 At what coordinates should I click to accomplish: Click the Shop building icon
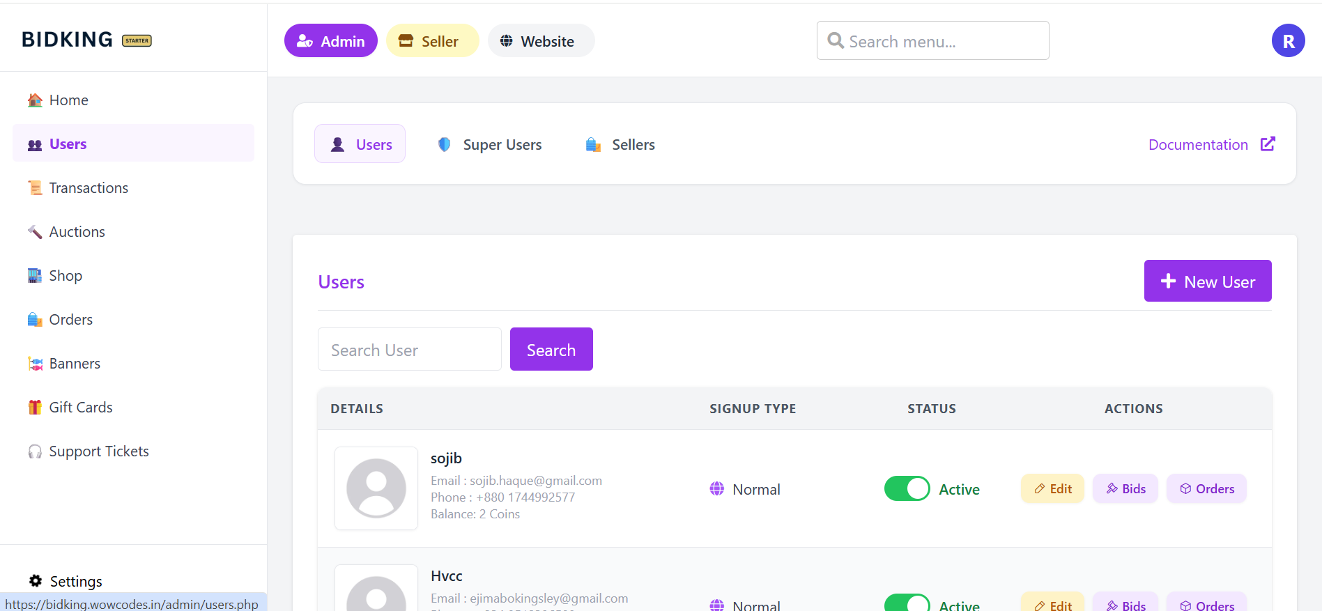pos(35,276)
